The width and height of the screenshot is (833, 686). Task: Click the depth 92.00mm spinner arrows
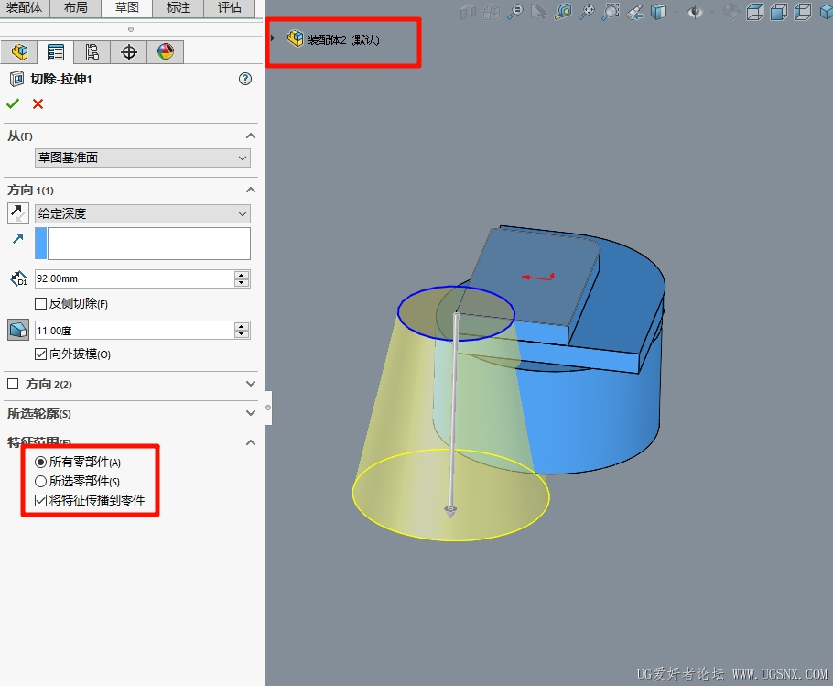[242, 278]
